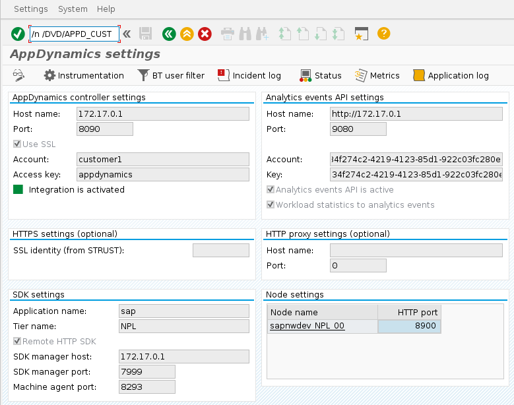The image size is (514, 405).
Task: Click the Save floppy disk icon
Action: point(146,34)
